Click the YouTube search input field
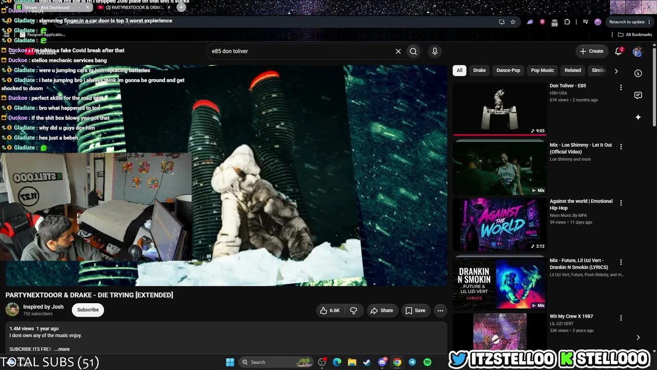The image size is (657, 370). point(301,51)
